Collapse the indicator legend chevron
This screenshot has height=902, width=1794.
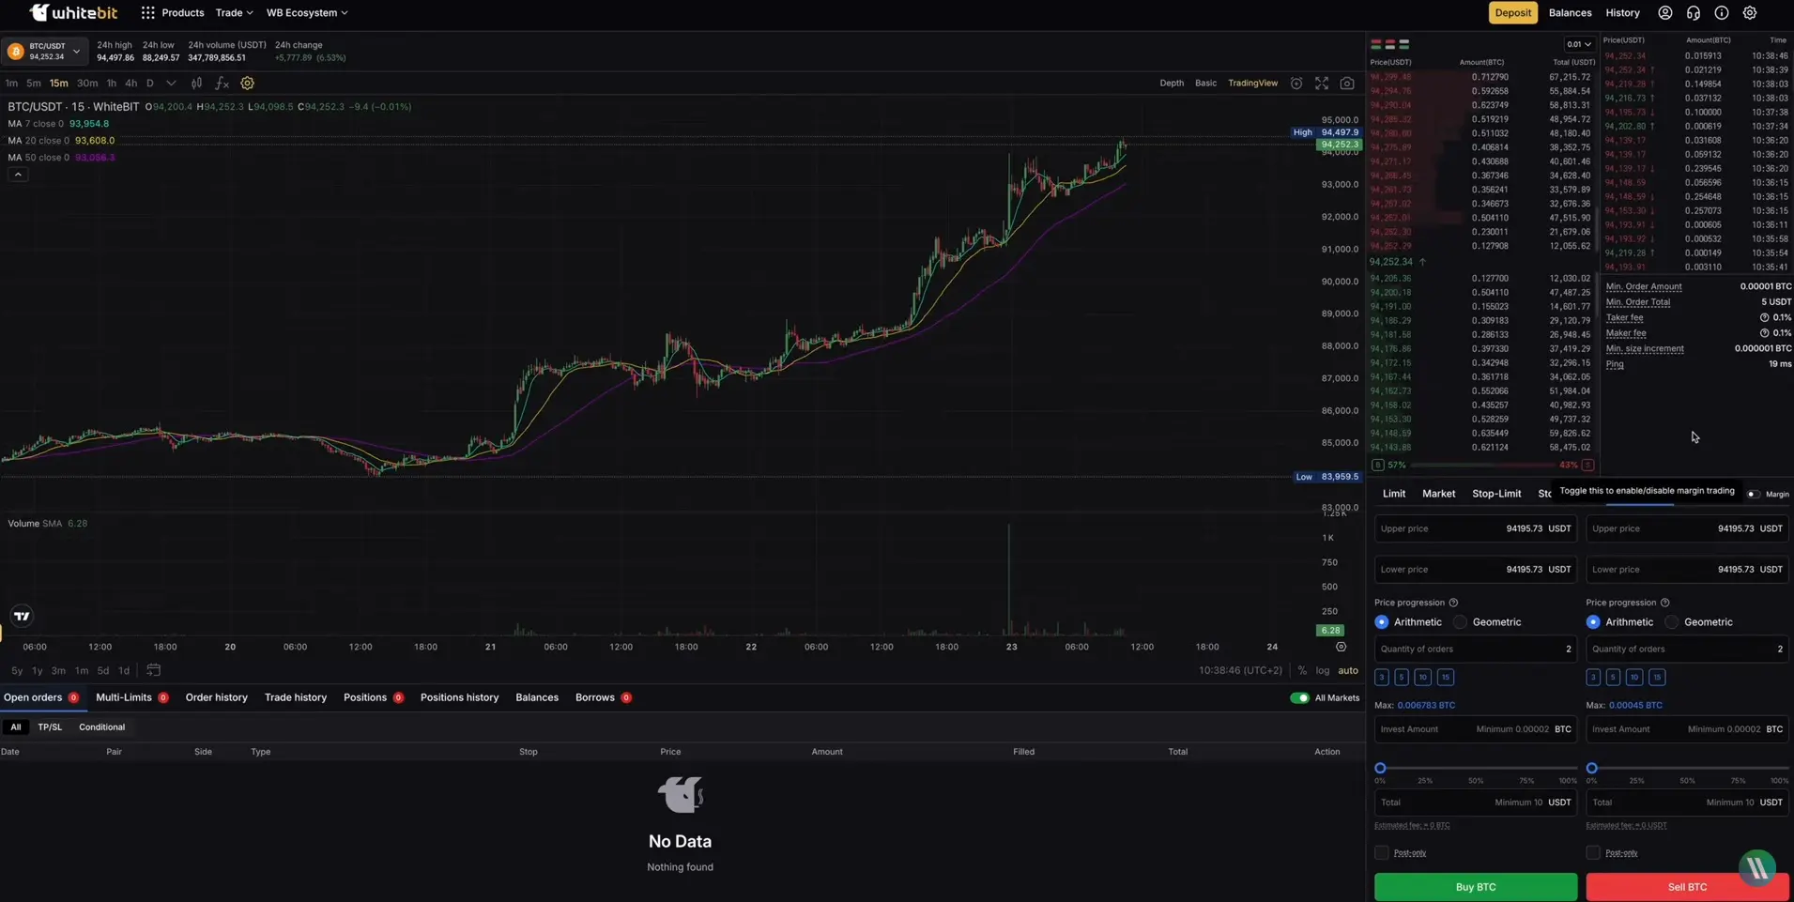18,175
